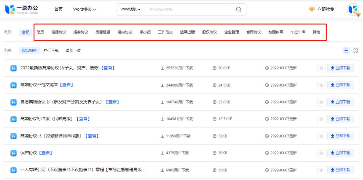Open 【查看】 link for 自愿离婚协议书
363x180 pixels.
[113, 102]
